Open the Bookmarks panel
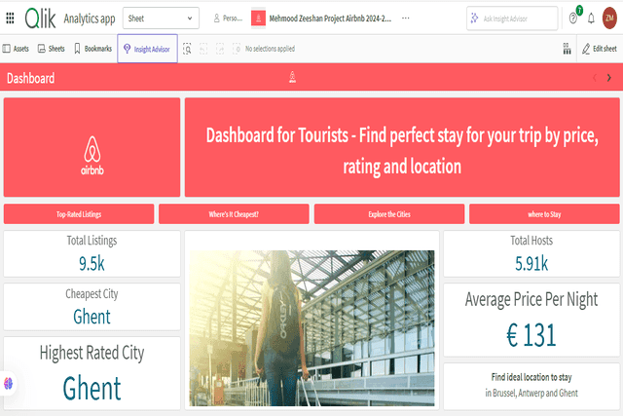Screen dimensions: 623x416 click(x=93, y=49)
